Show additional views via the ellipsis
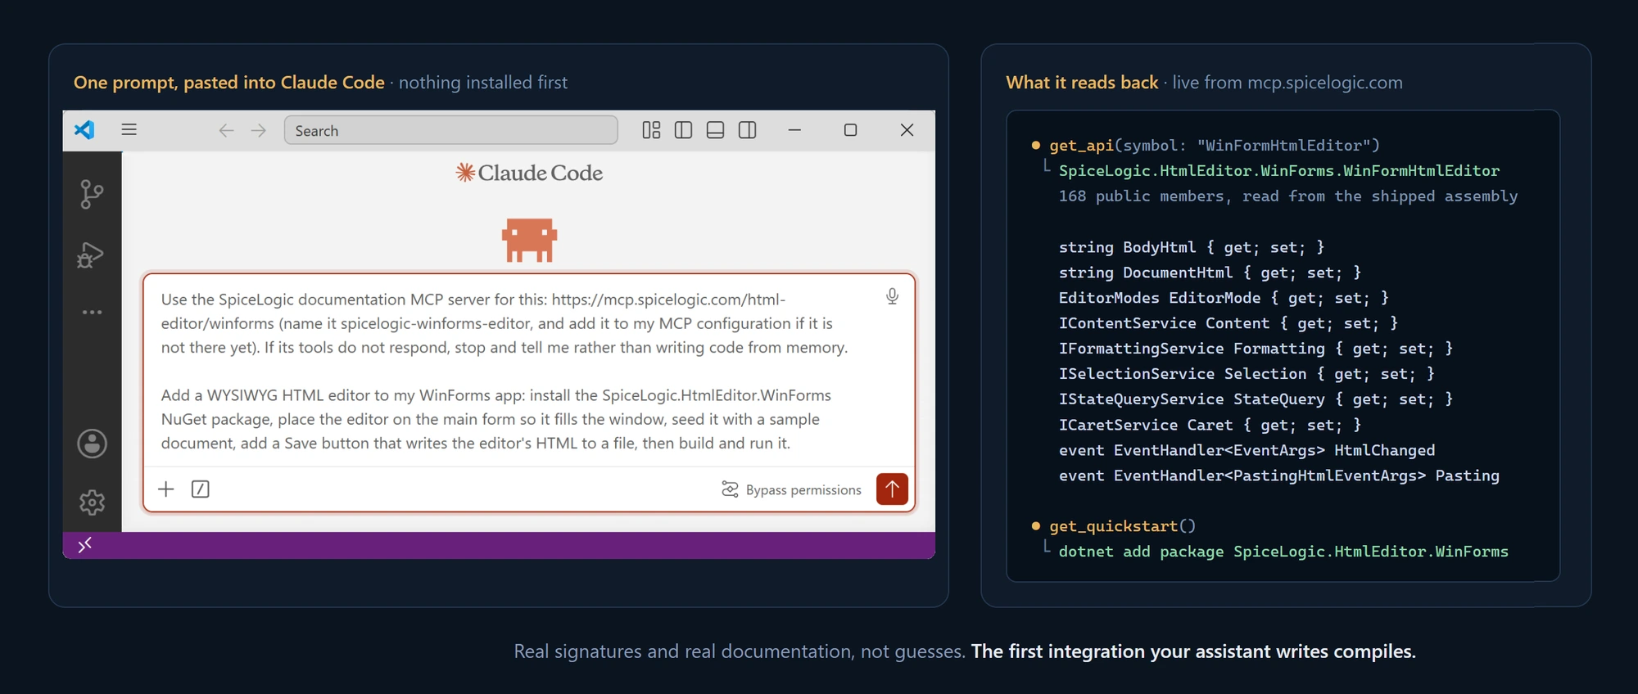This screenshot has width=1638, height=694. click(92, 312)
